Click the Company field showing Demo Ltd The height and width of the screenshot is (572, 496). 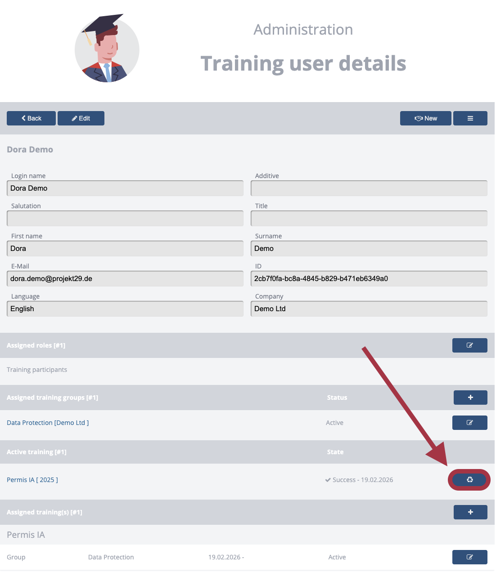point(369,309)
